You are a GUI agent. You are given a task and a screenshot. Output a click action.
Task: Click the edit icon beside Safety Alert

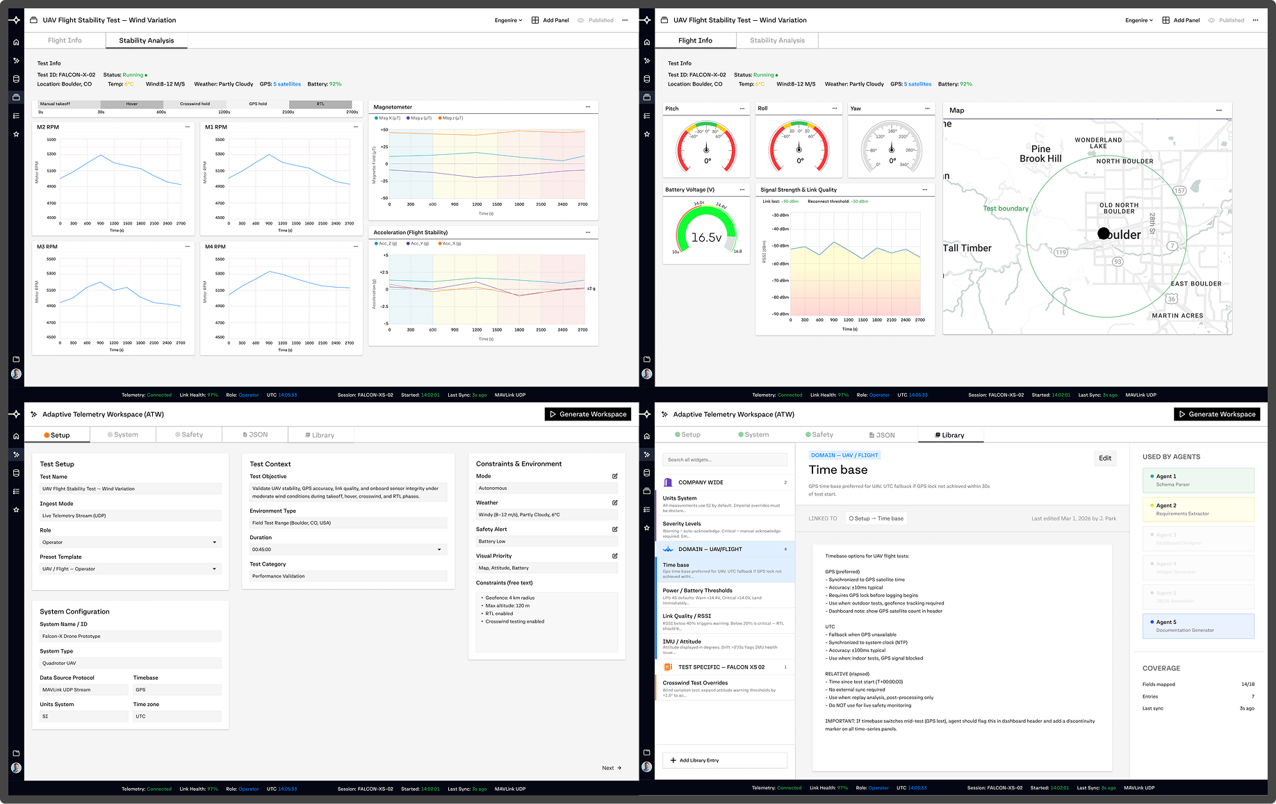[615, 530]
